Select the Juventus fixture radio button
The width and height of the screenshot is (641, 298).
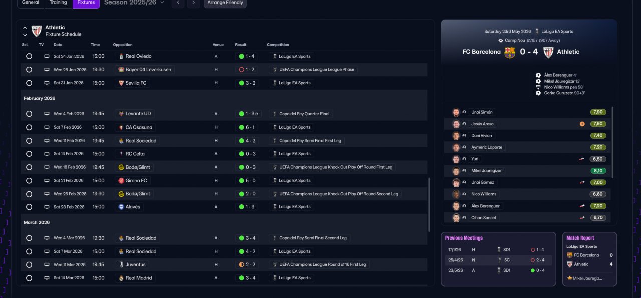click(29, 265)
